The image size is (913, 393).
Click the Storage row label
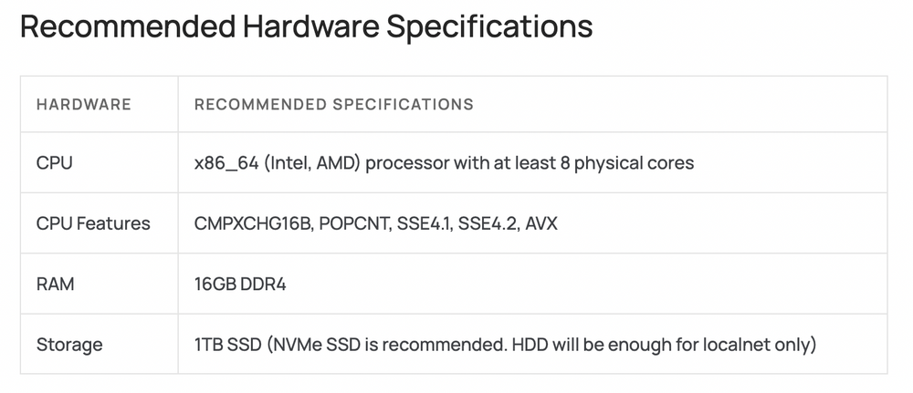click(x=69, y=345)
